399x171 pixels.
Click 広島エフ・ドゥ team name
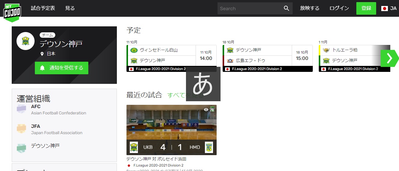[251, 60]
